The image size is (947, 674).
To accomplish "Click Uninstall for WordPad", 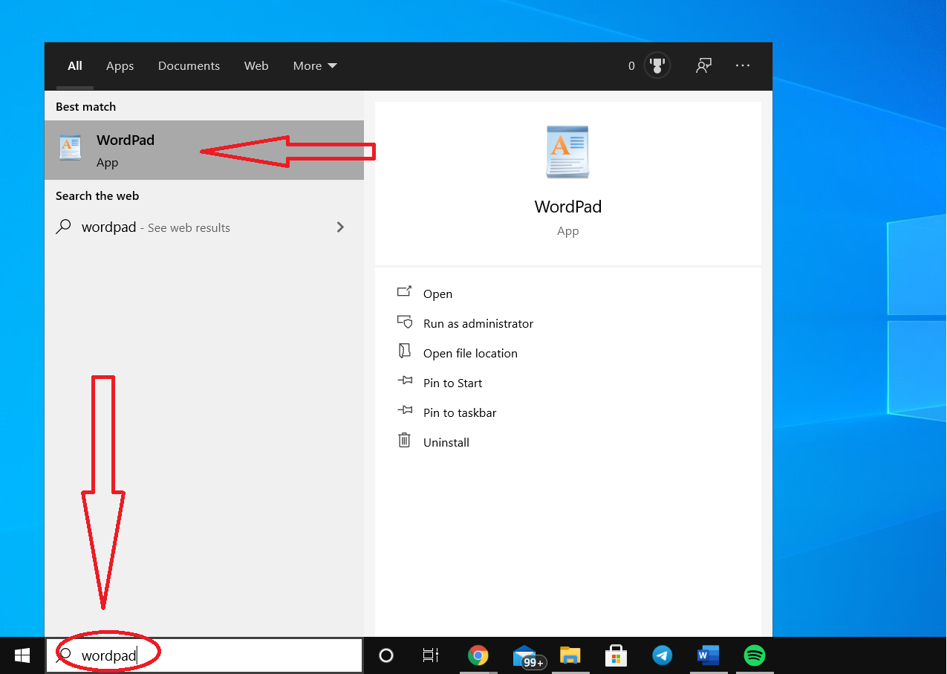I will pyautogui.click(x=446, y=443).
